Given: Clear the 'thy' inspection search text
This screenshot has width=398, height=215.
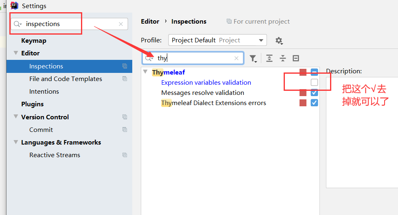Looking at the screenshot, I should tap(236, 58).
